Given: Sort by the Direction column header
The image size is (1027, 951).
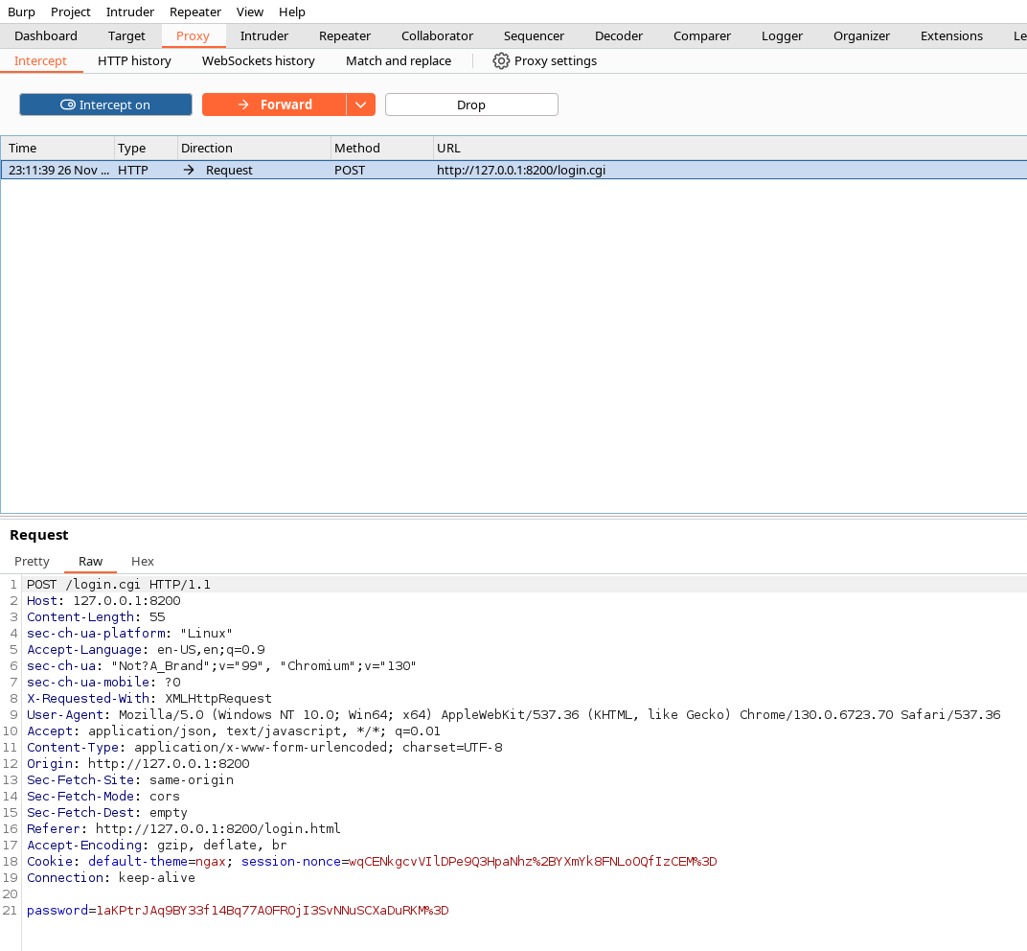Looking at the screenshot, I should (x=254, y=149).
